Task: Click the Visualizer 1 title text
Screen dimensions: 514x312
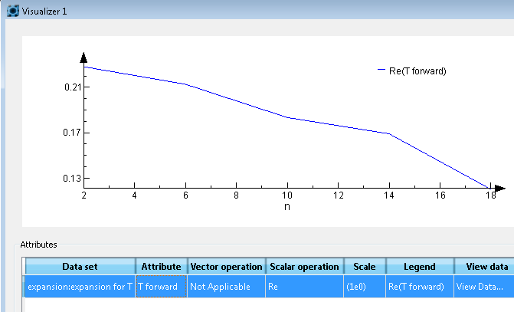Action: click(x=44, y=11)
